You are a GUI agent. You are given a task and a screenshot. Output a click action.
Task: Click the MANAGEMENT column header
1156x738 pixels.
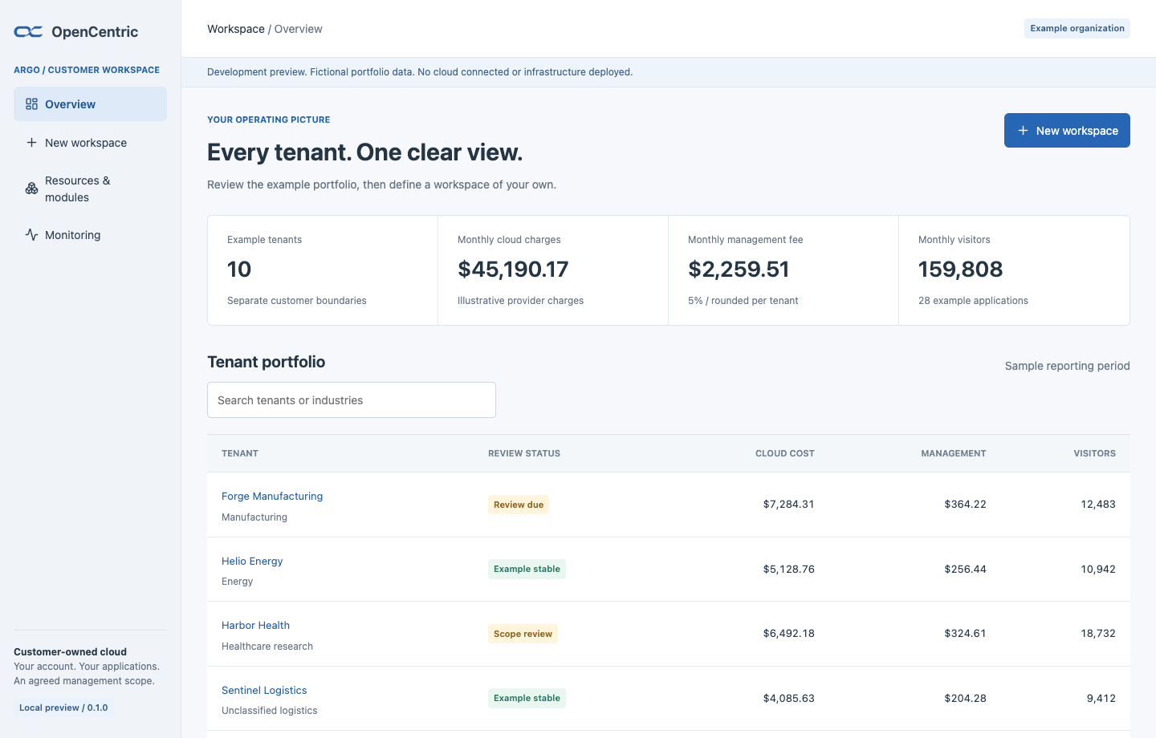tap(954, 453)
